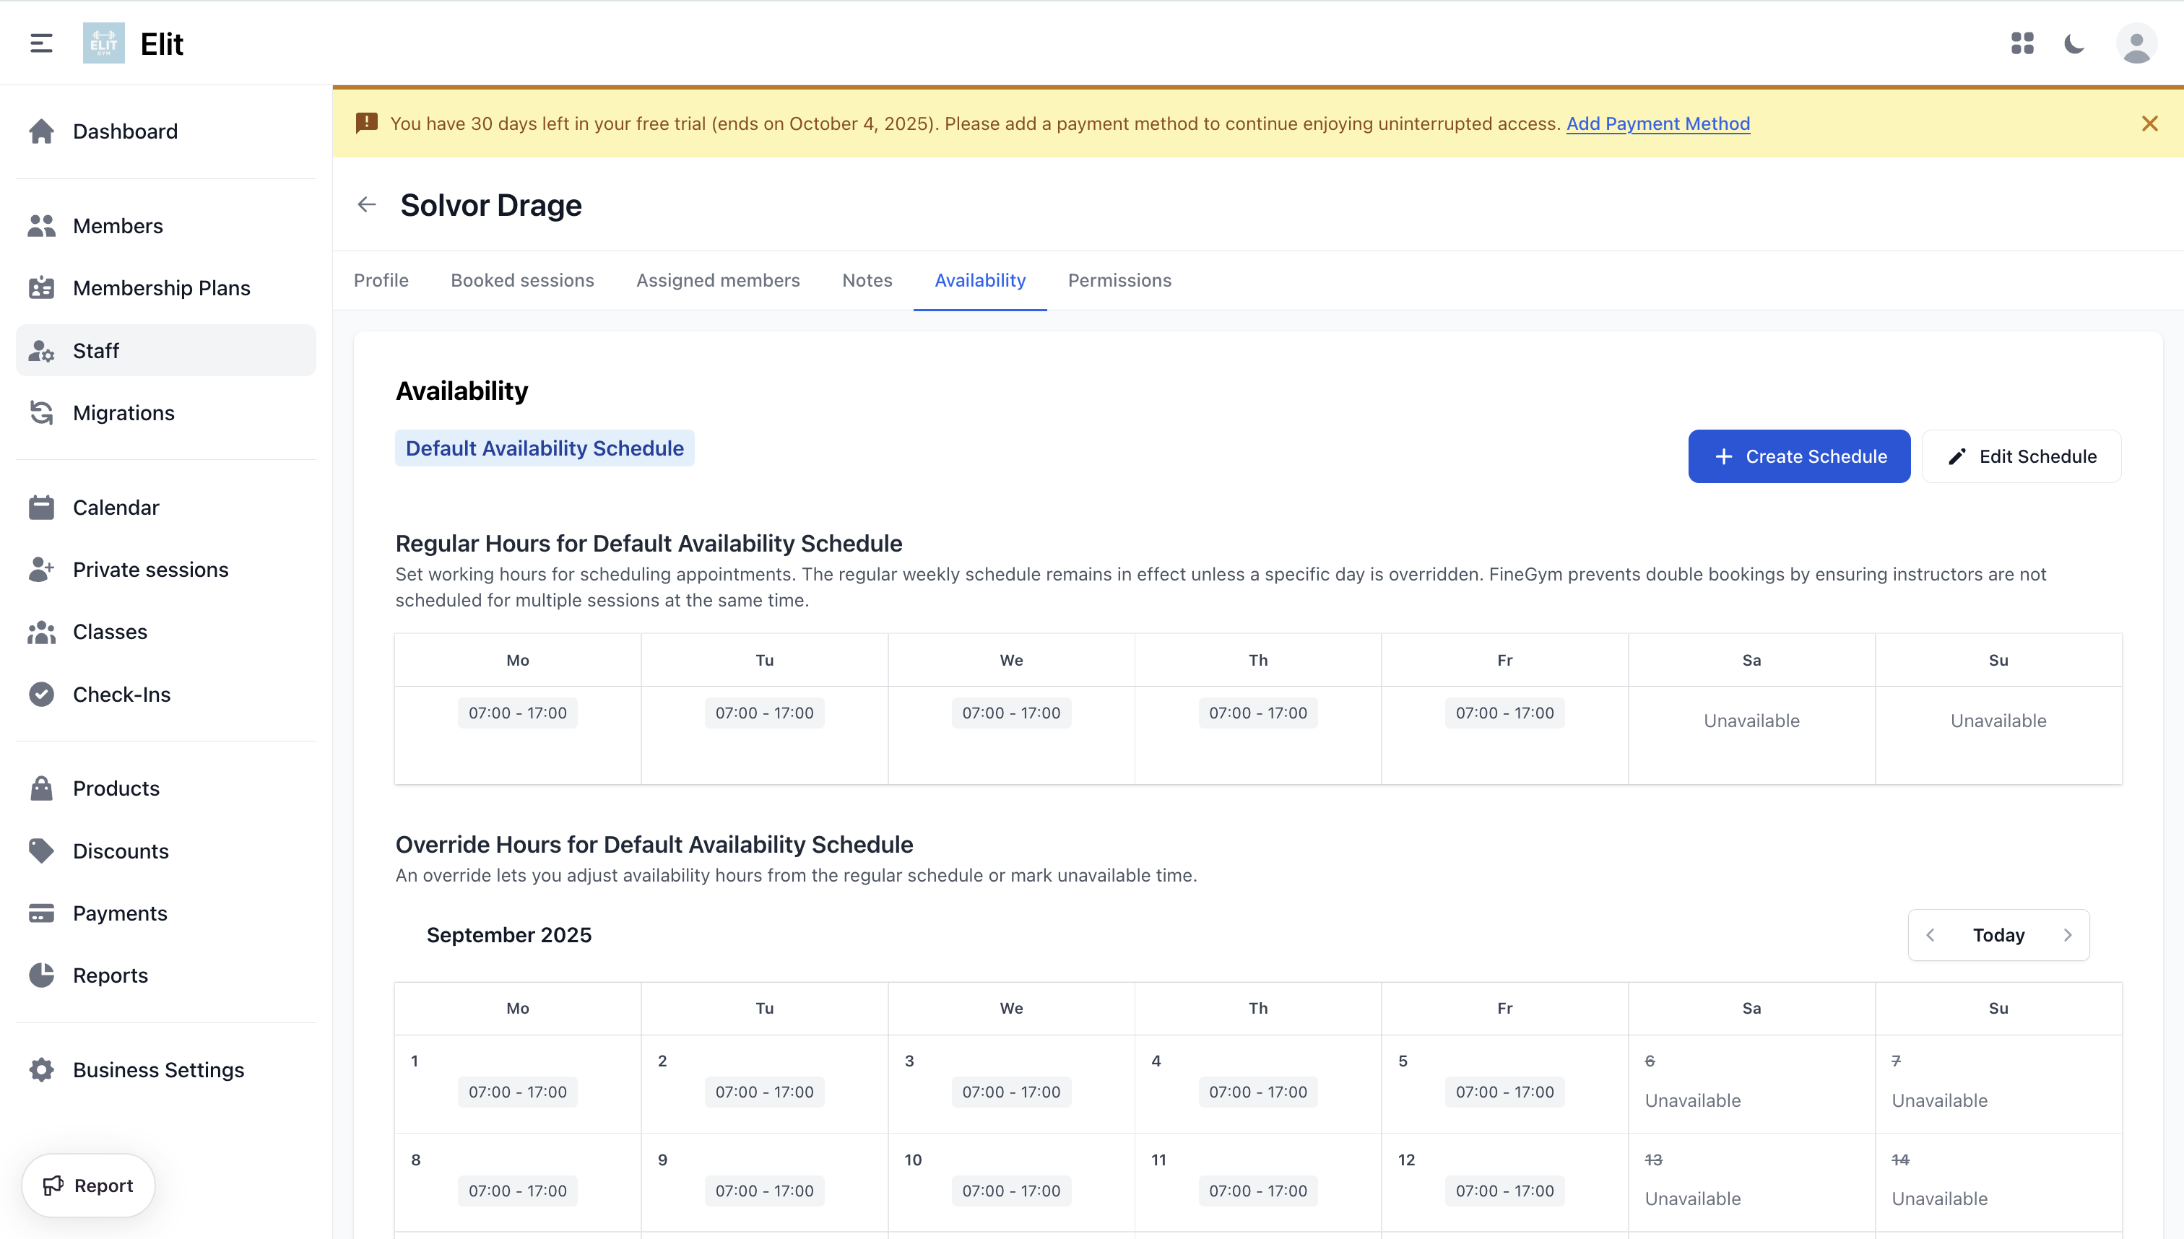Viewport: 2184px width, 1239px height.
Task: Click the plus icon on Create Schedule
Action: [1723, 457]
